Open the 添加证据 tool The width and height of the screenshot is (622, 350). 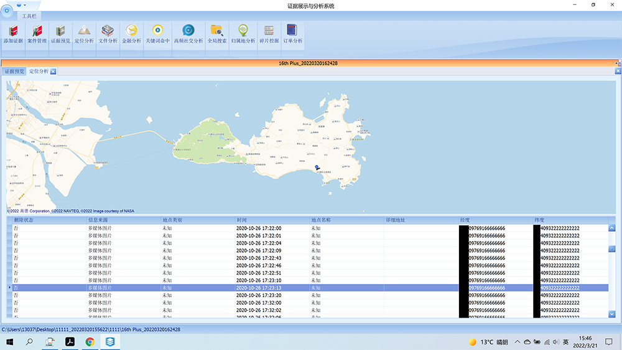pos(13,34)
